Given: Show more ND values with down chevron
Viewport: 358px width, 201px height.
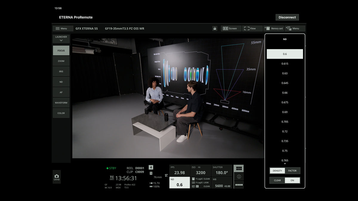Looking at the screenshot, I should (x=285, y=163).
